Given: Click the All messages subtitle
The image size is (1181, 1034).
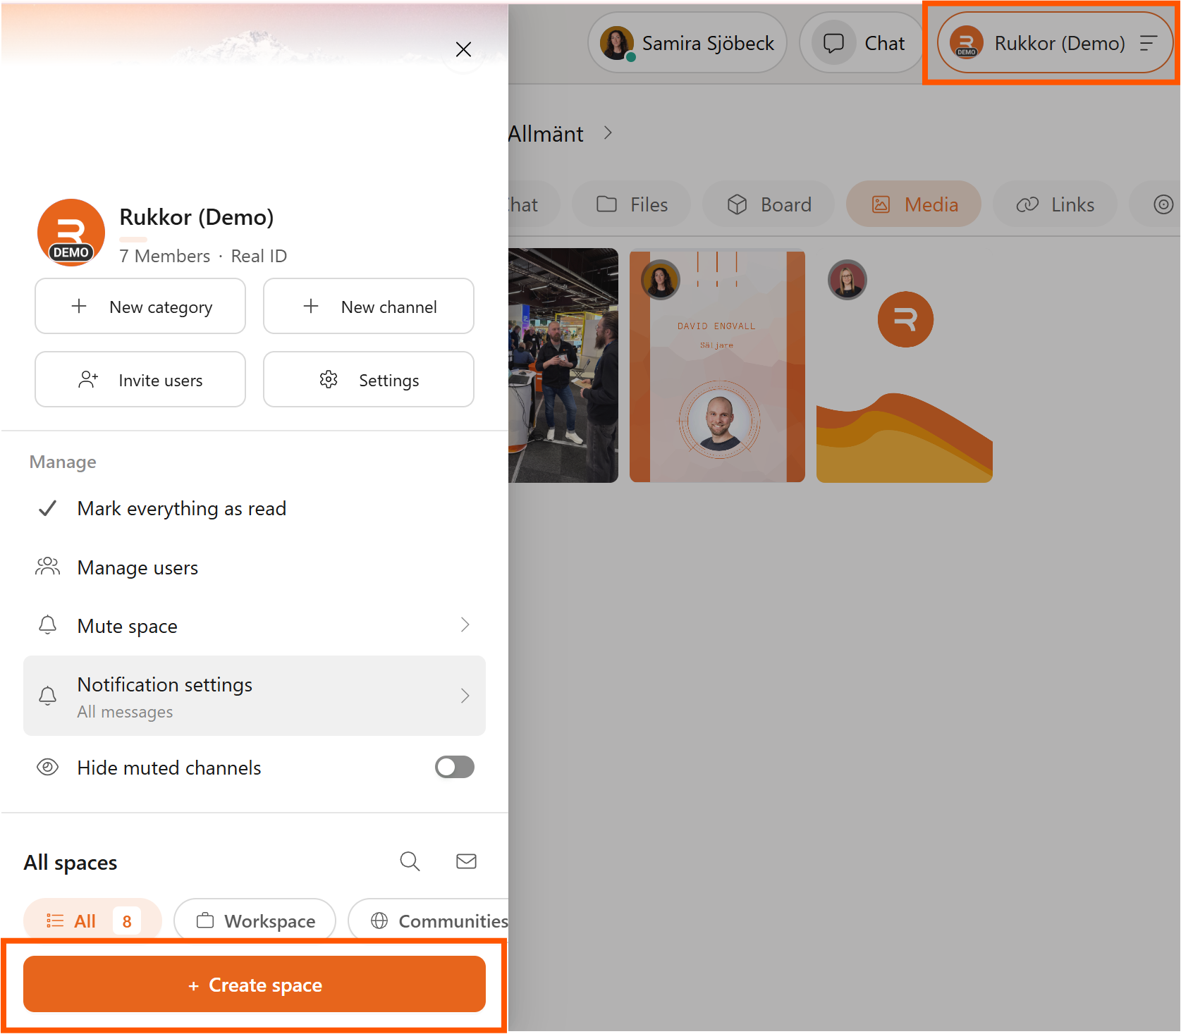Looking at the screenshot, I should click(125, 712).
